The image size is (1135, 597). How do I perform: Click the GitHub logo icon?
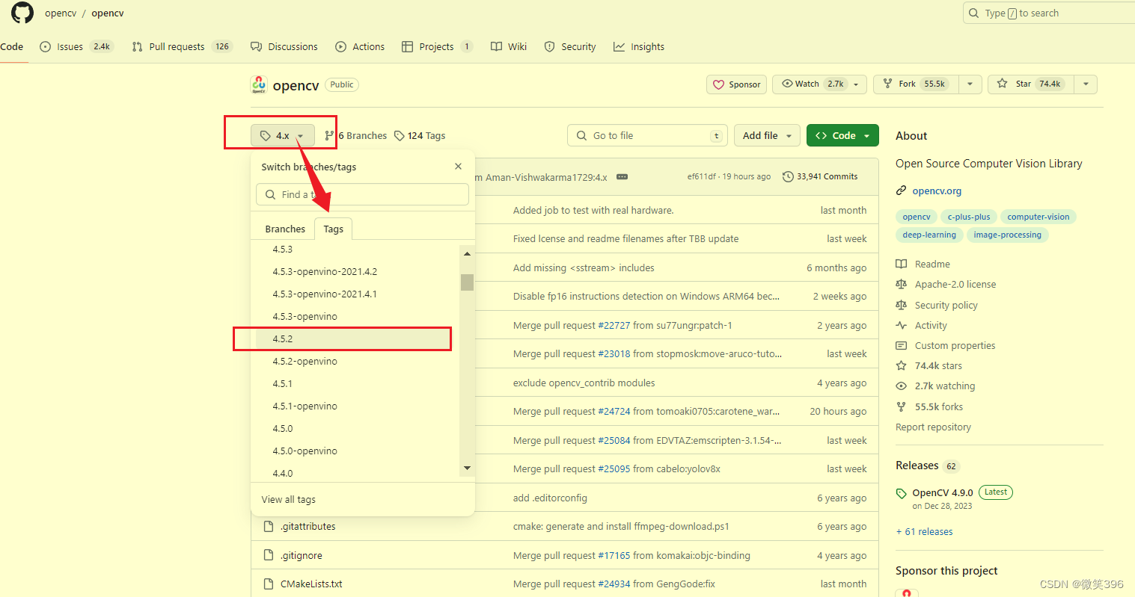point(22,13)
